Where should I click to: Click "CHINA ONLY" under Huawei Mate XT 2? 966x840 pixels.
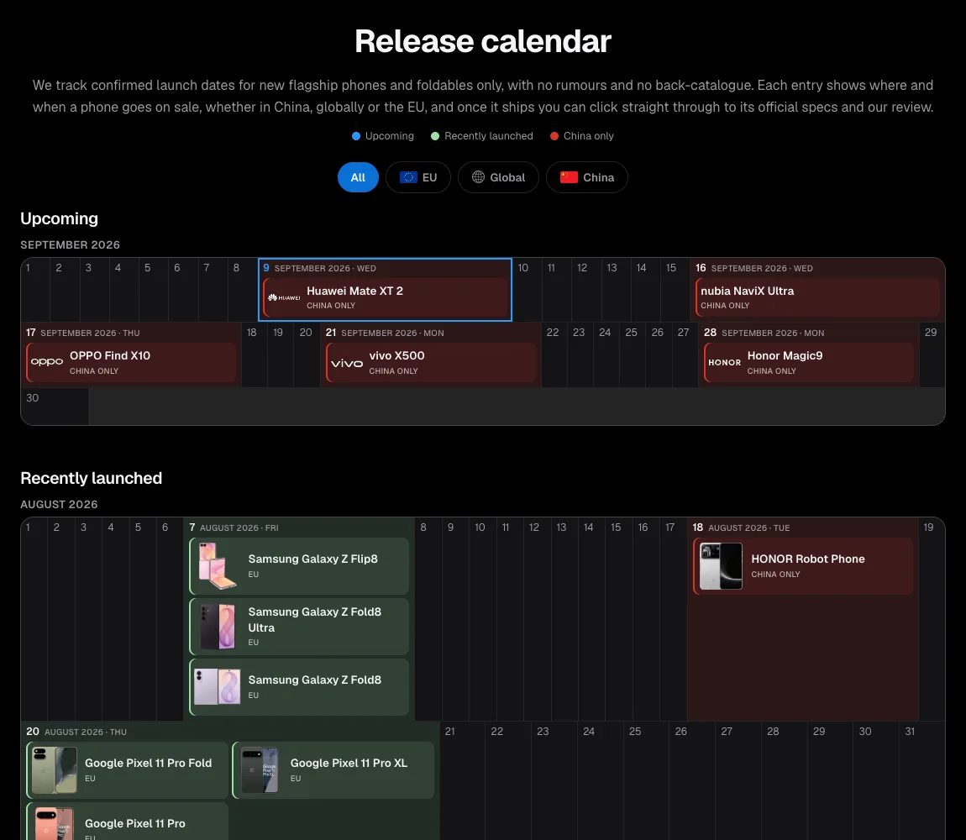pyautogui.click(x=332, y=306)
